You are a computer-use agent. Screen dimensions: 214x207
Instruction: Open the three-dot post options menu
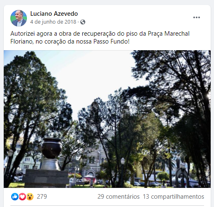[x=197, y=17]
